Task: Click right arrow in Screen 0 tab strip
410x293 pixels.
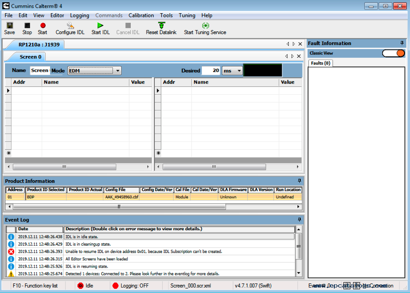Action: [x=292, y=56]
